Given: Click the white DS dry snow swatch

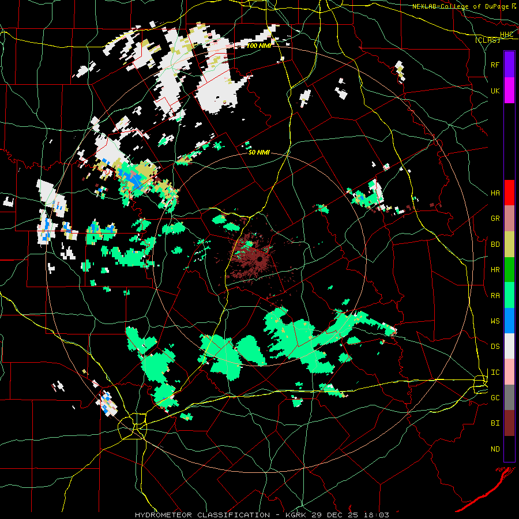Looking at the screenshot, I should [509, 346].
